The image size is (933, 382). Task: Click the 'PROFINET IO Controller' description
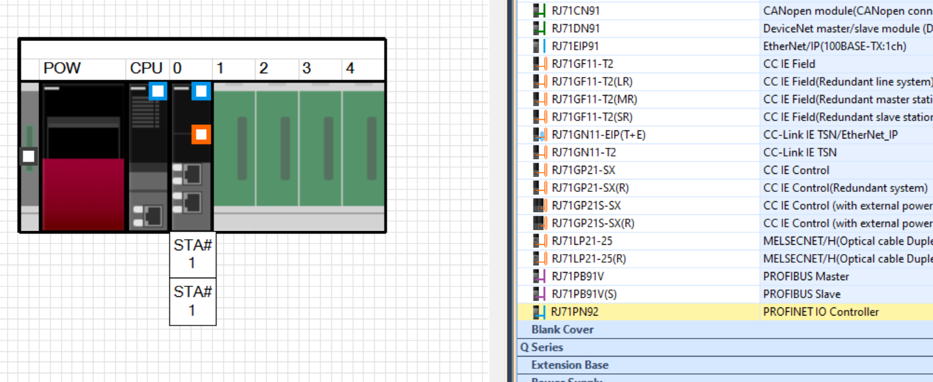pos(821,312)
